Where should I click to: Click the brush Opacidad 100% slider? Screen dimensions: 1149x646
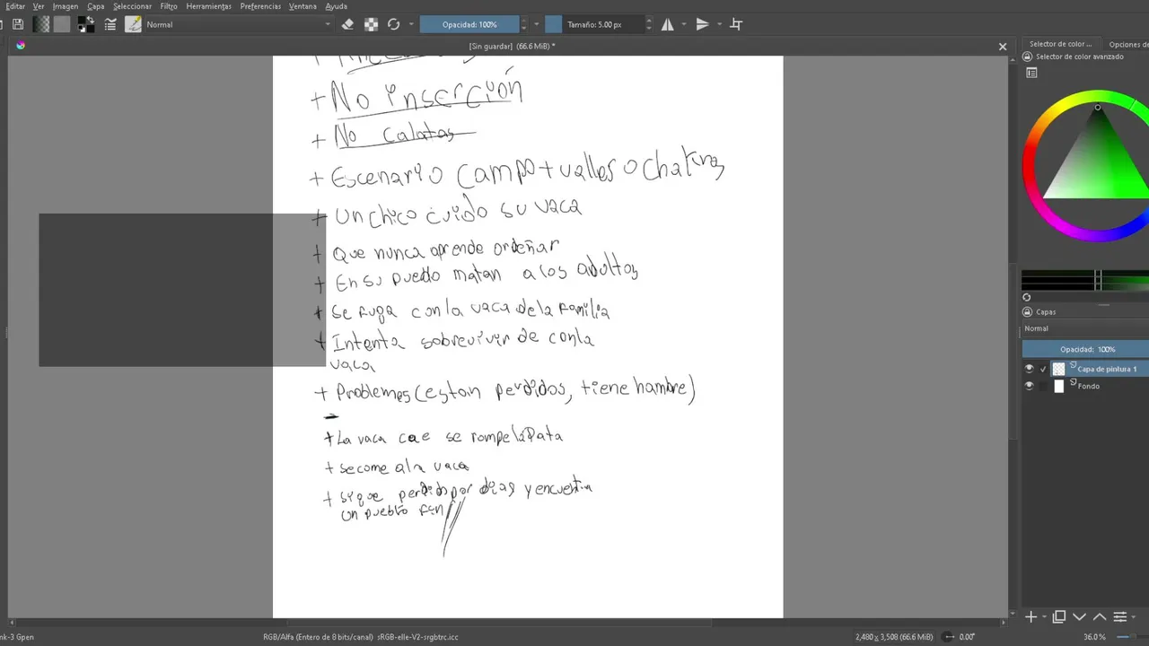pos(469,24)
